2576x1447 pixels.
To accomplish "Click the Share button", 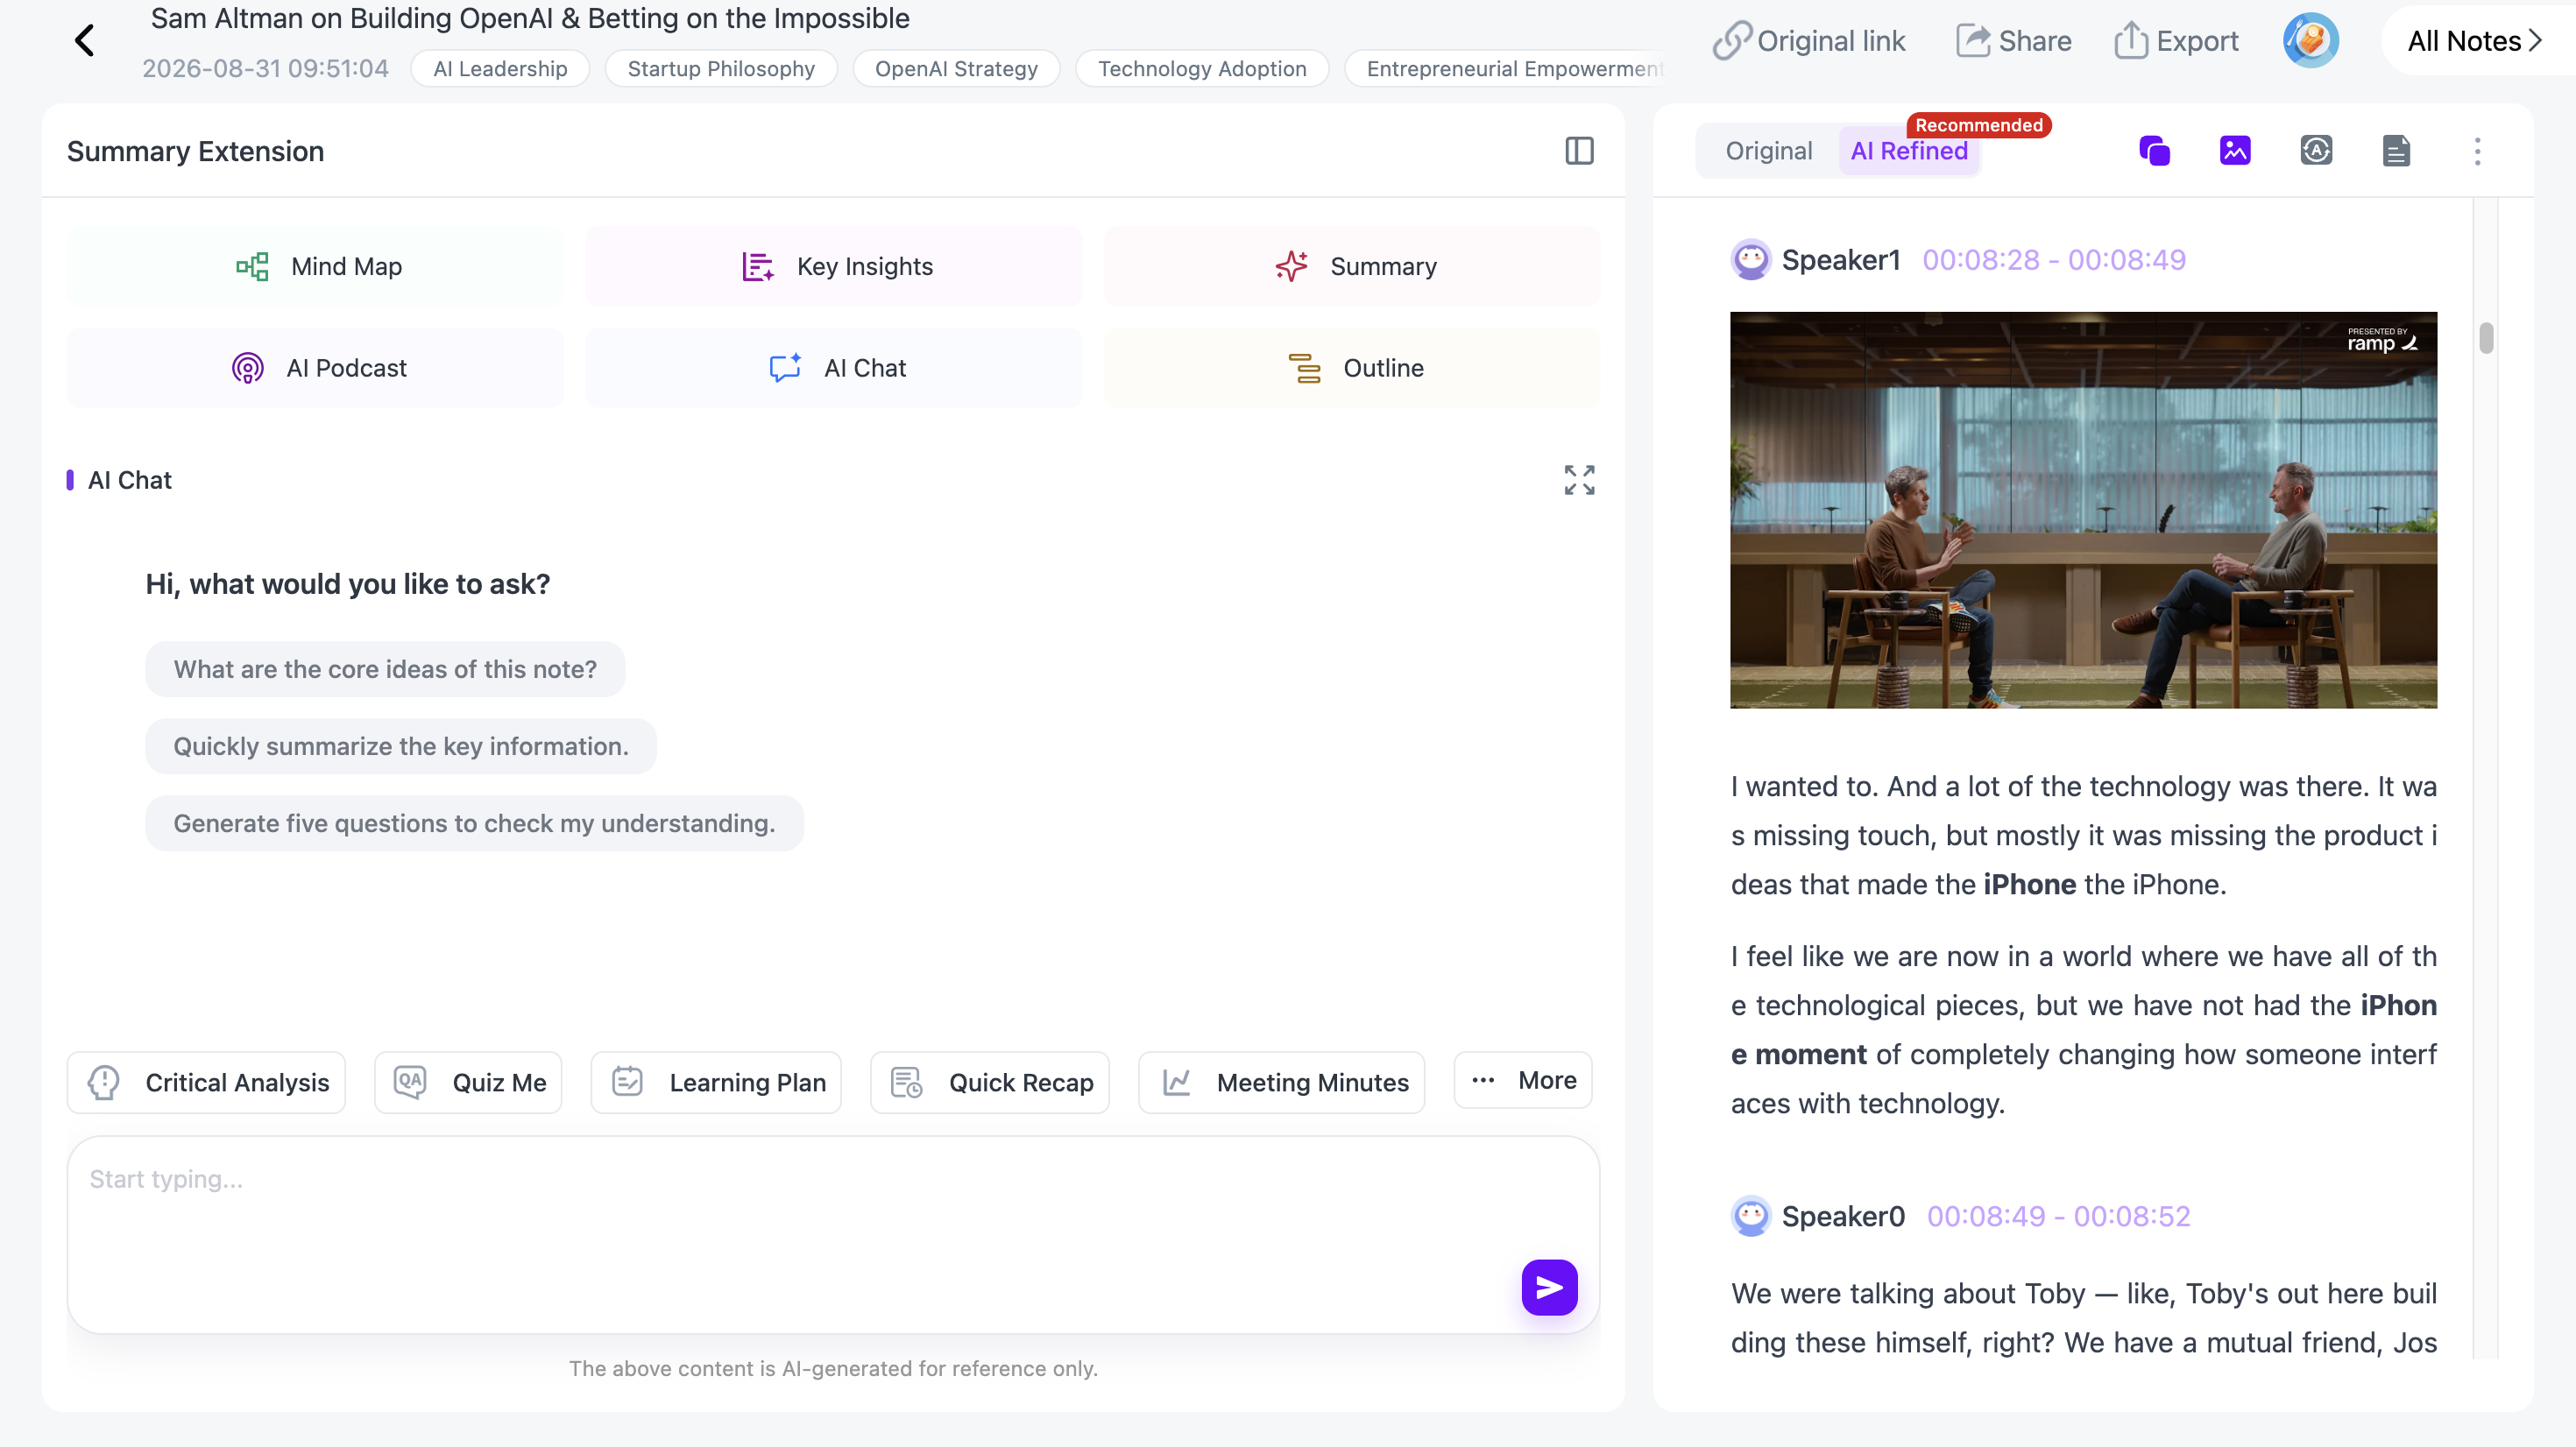I will click(2013, 41).
